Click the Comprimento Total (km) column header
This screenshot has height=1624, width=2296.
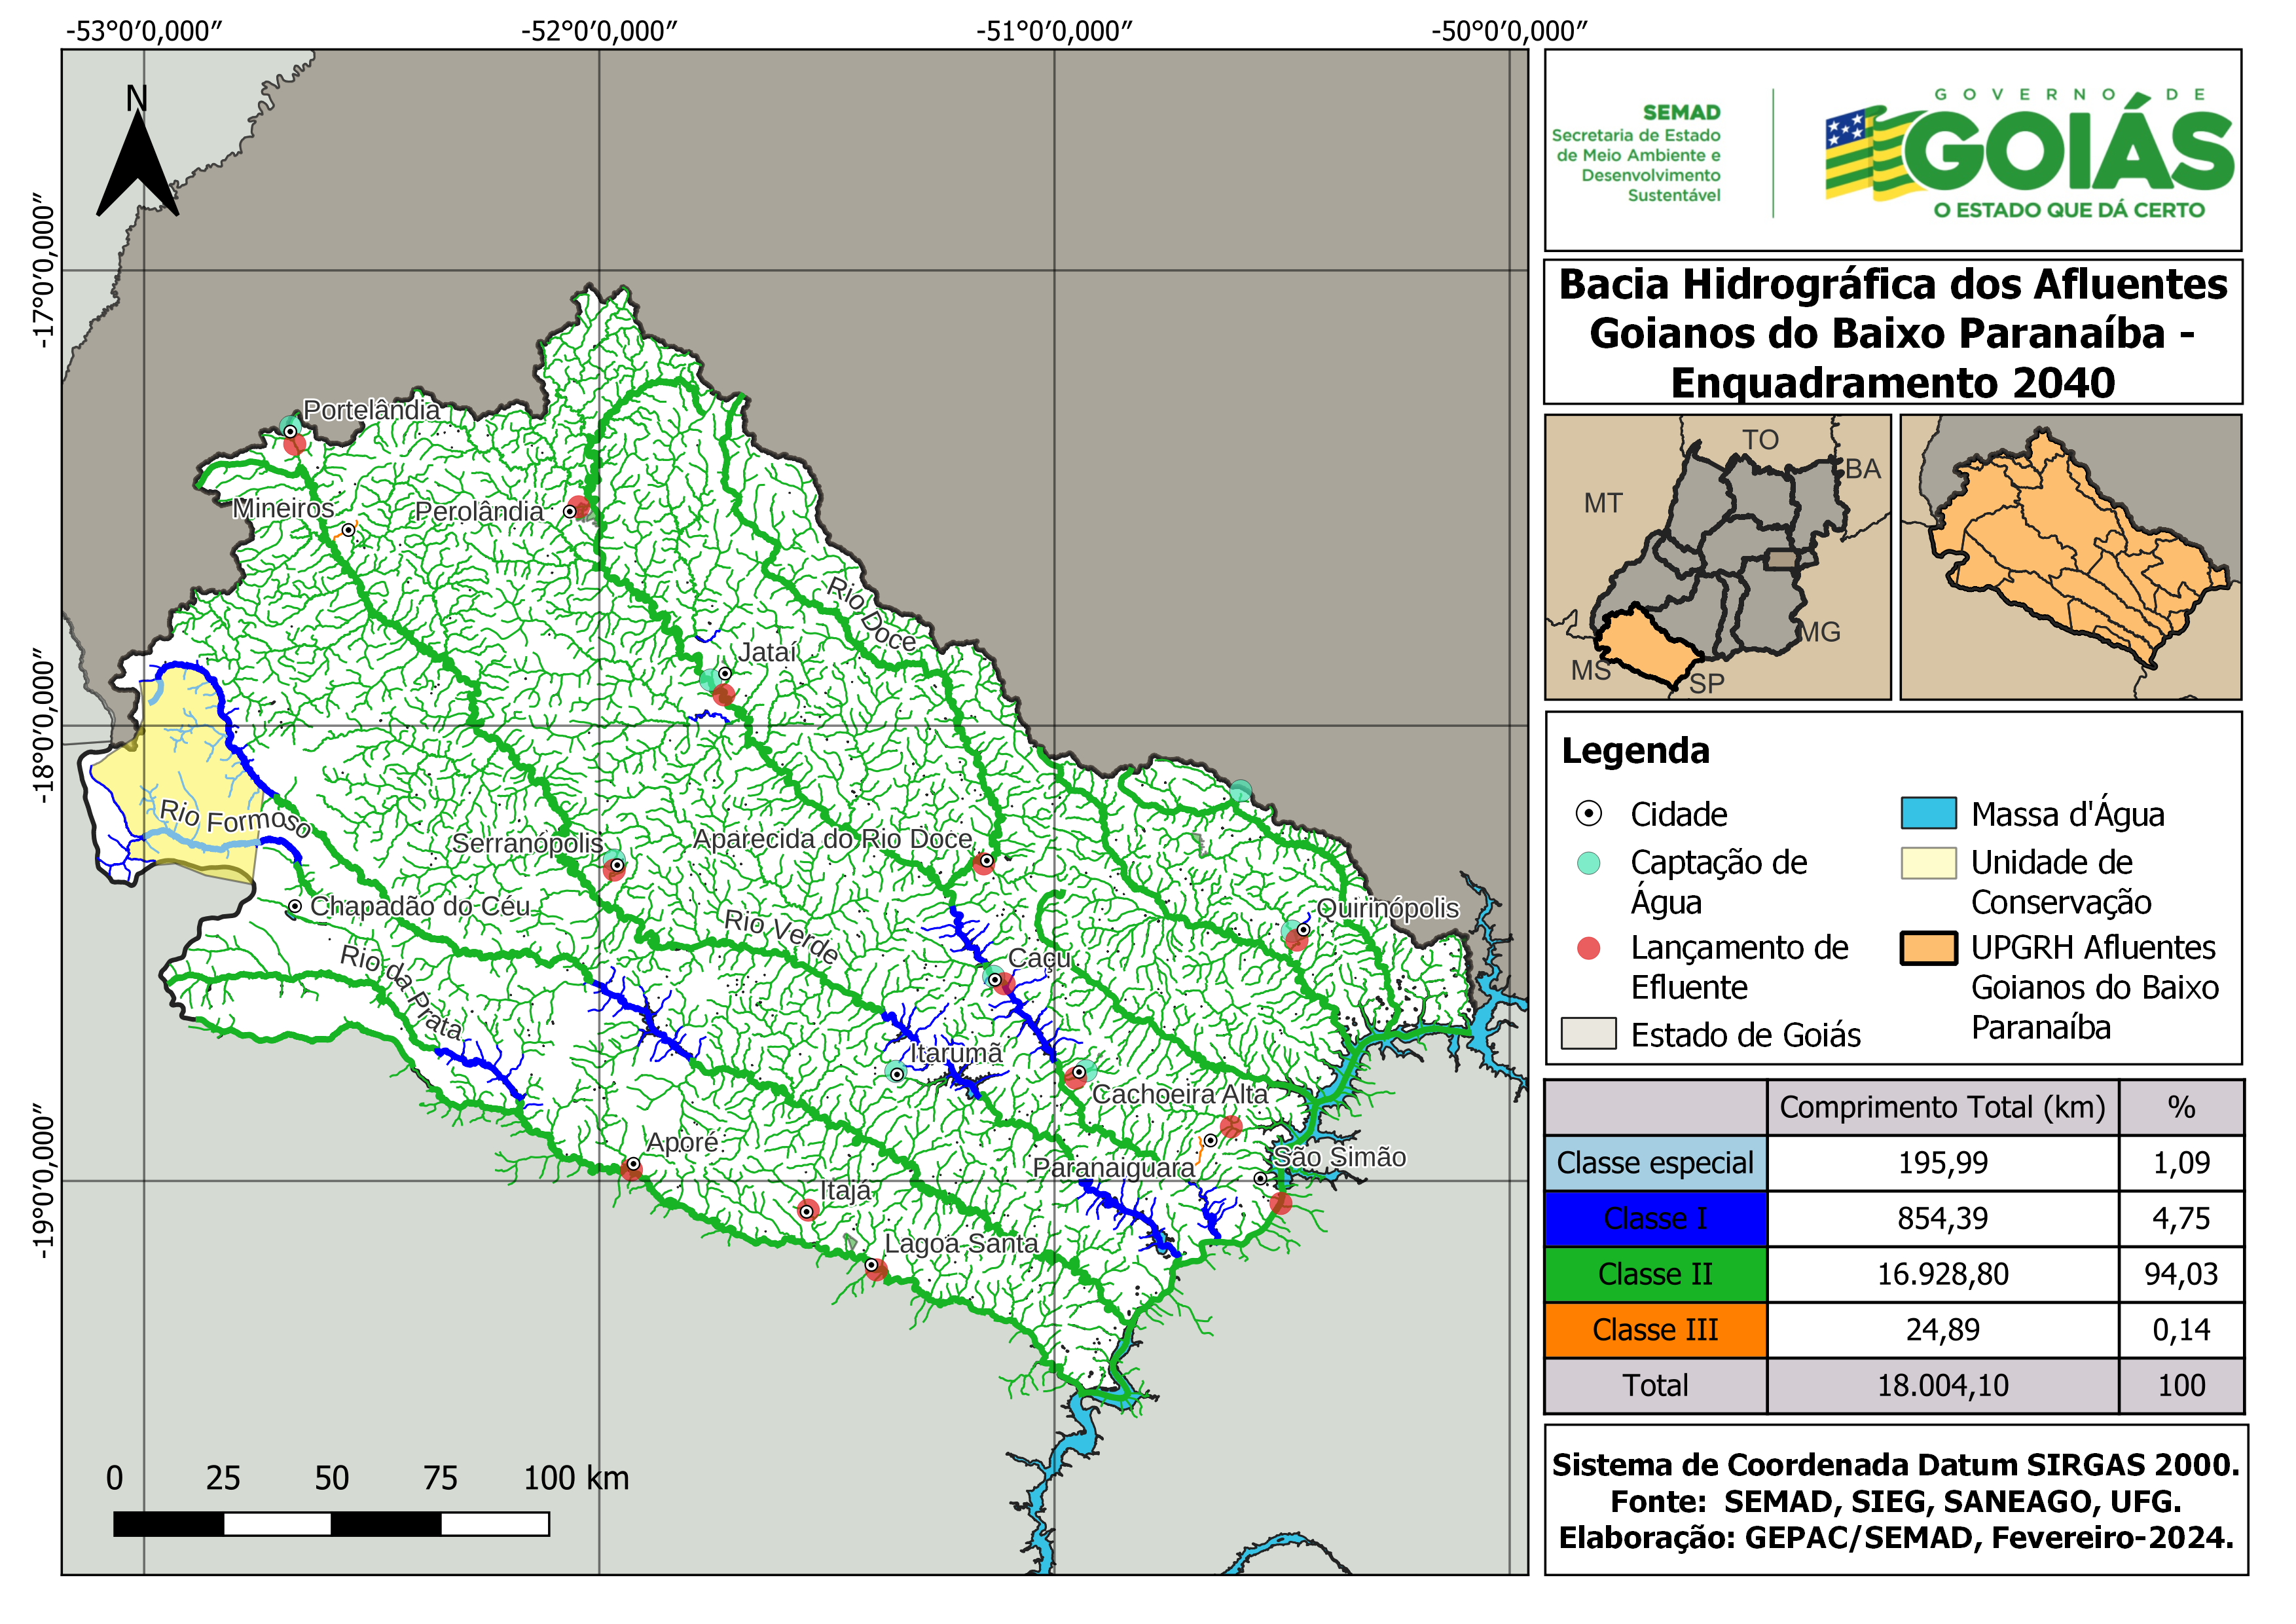pos(1942,1107)
